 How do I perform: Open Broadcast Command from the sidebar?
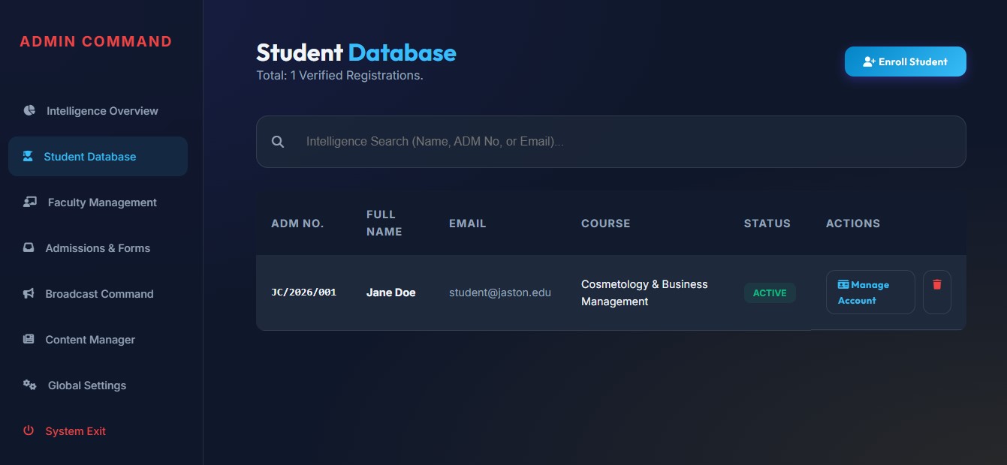[99, 294]
